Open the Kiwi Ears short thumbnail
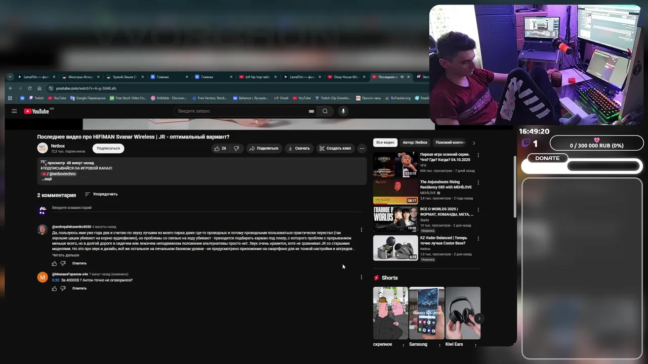The image size is (648, 364). [x=463, y=313]
